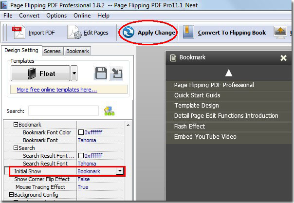Switch to Design Setting tab
This screenshot has width=294, height=203.
tap(21, 50)
